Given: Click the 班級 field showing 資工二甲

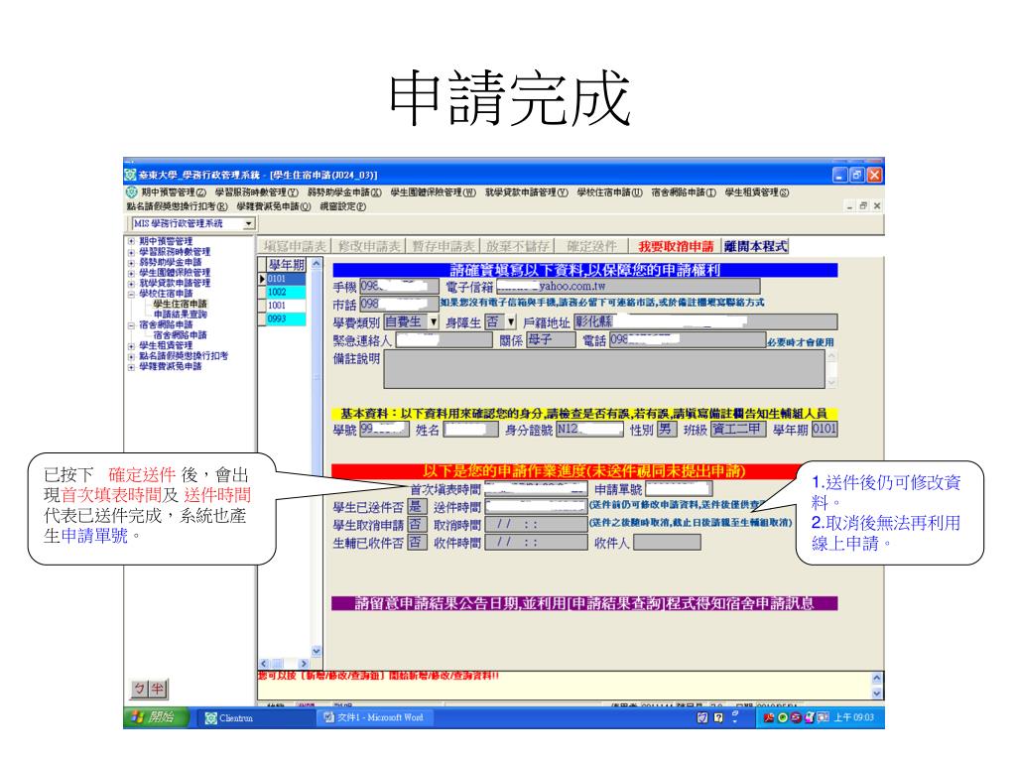Looking at the screenshot, I should [x=738, y=429].
